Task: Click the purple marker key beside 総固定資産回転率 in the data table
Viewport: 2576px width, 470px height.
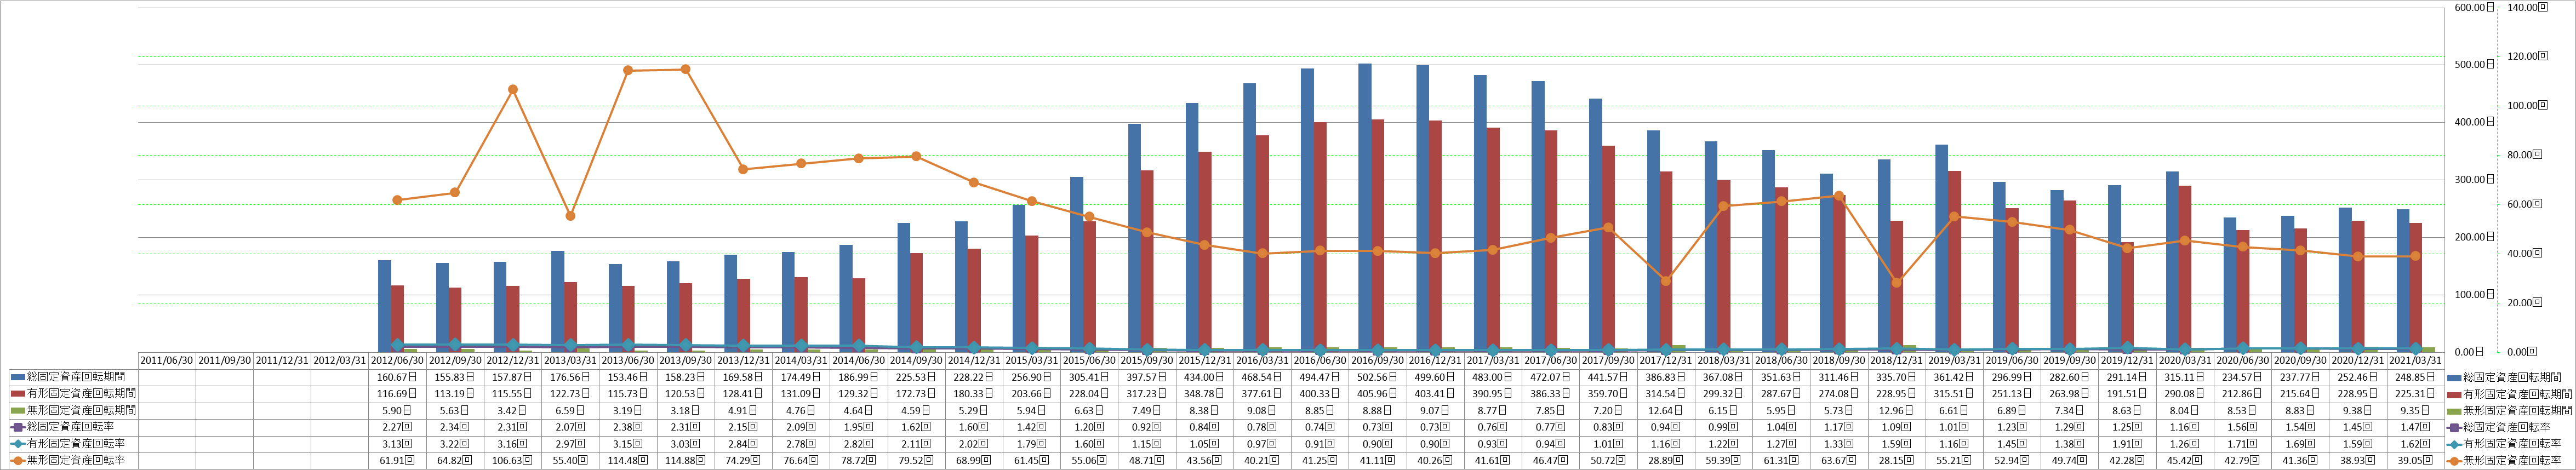Action: click(x=19, y=427)
